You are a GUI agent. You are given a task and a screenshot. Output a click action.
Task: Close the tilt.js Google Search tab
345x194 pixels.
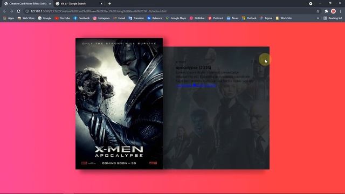tap(101, 4)
